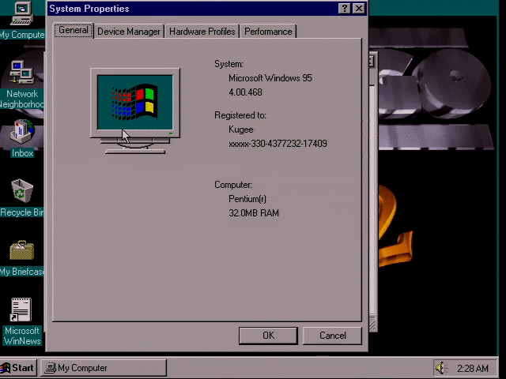Switch to the Device Manager tab
506x379 pixels.
pyautogui.click(x=128, y=32)
